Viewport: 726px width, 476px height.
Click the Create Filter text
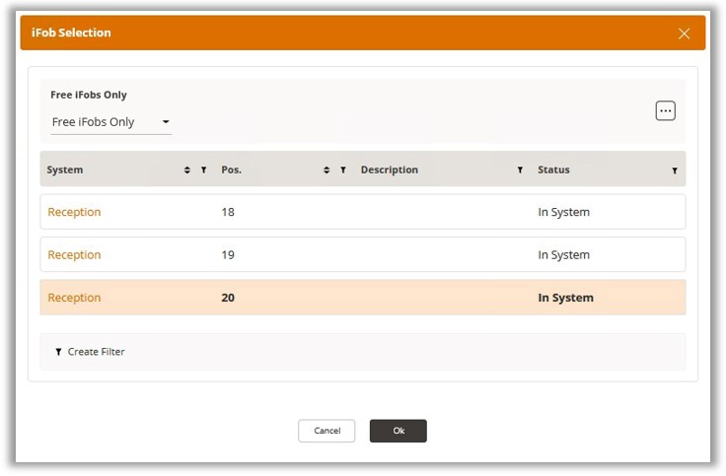[x=96, y=352]
